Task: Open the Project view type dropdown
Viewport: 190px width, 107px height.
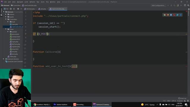Action: [x=6, y=9]
